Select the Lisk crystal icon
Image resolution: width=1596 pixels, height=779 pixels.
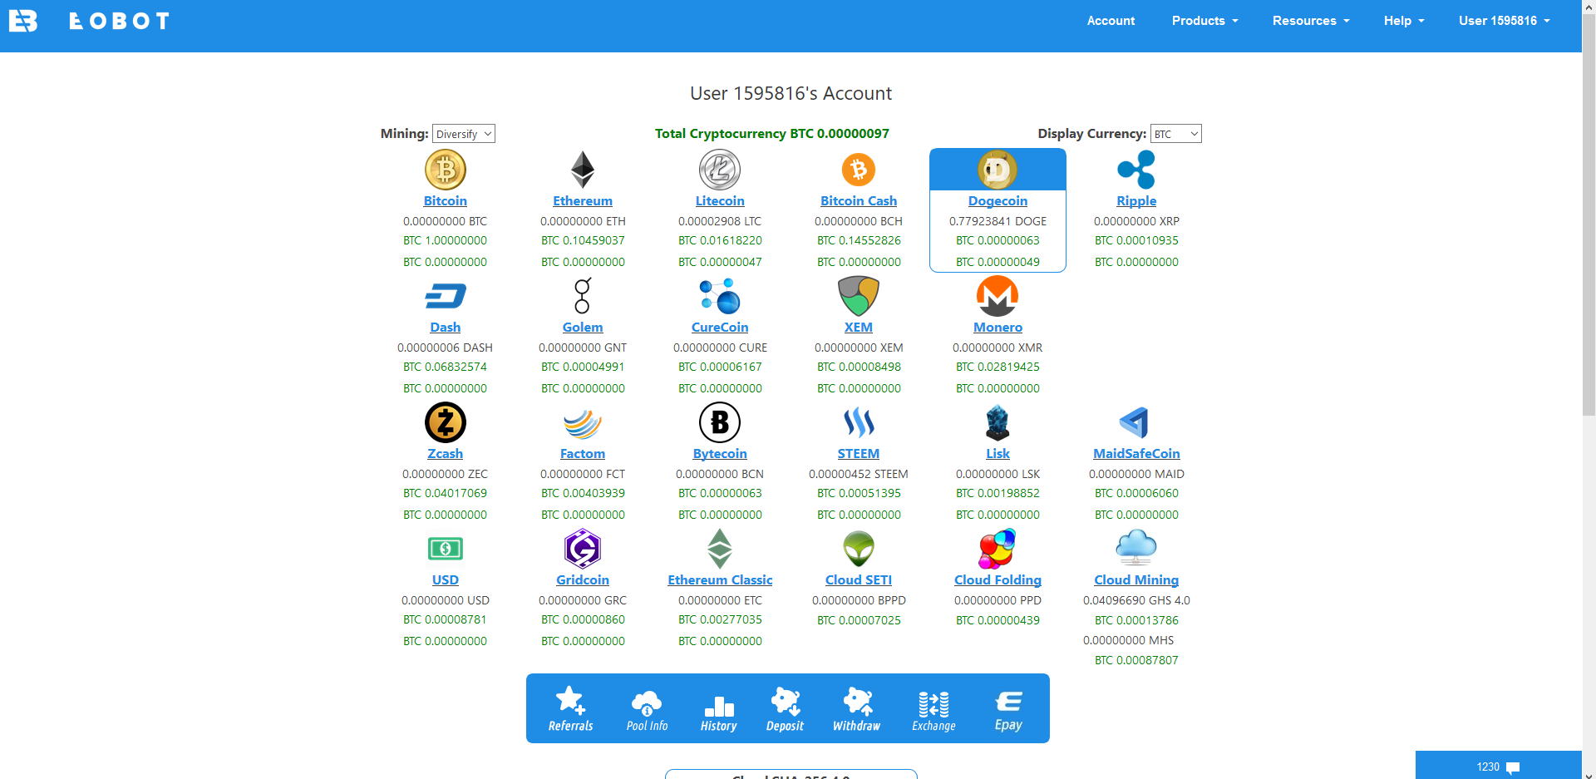997,422
